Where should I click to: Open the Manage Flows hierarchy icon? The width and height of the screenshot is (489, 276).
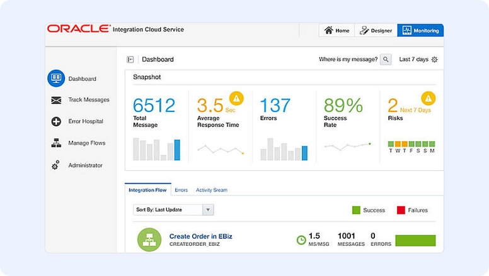click(x=56, y=143)
